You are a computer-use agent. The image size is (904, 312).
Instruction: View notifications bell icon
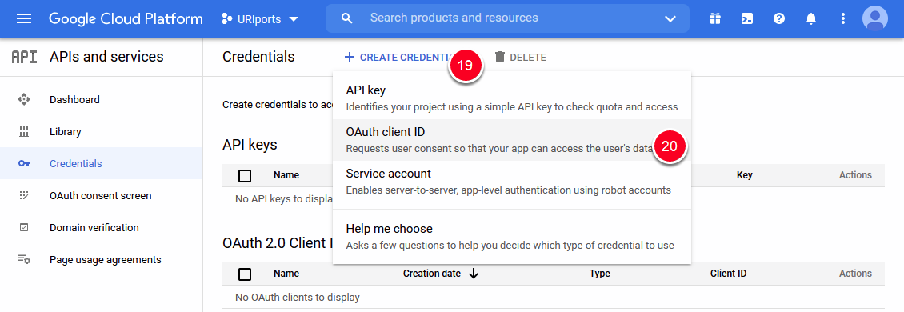coord(811,18)
